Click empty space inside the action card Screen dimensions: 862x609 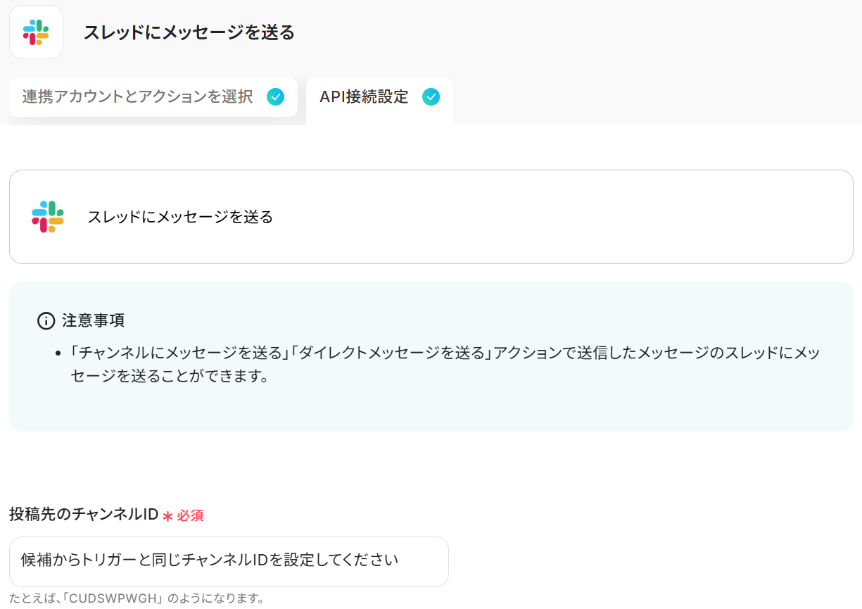pyautogui.click(x=563, y=217)
